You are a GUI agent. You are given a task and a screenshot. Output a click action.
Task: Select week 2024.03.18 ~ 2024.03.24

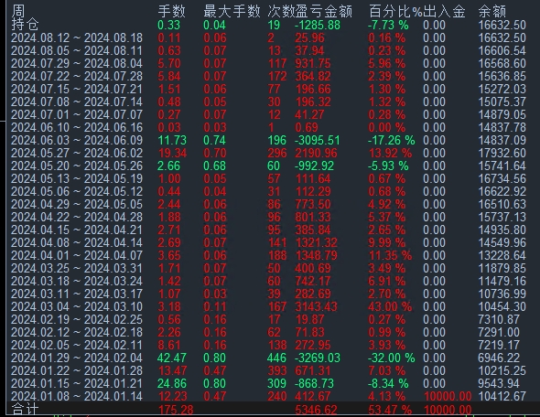pyautogui.click(x=77, y=281)
